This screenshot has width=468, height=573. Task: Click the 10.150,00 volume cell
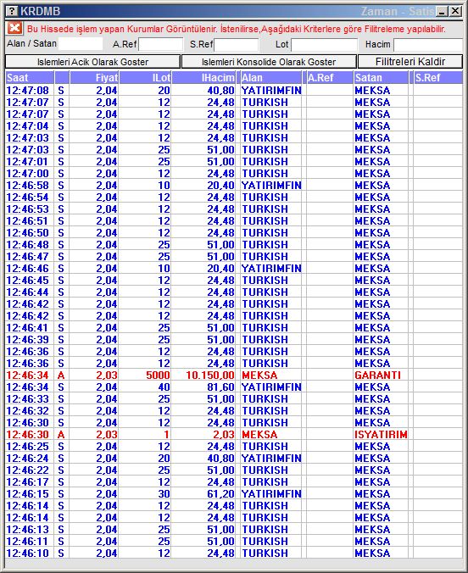pos(210,376)
